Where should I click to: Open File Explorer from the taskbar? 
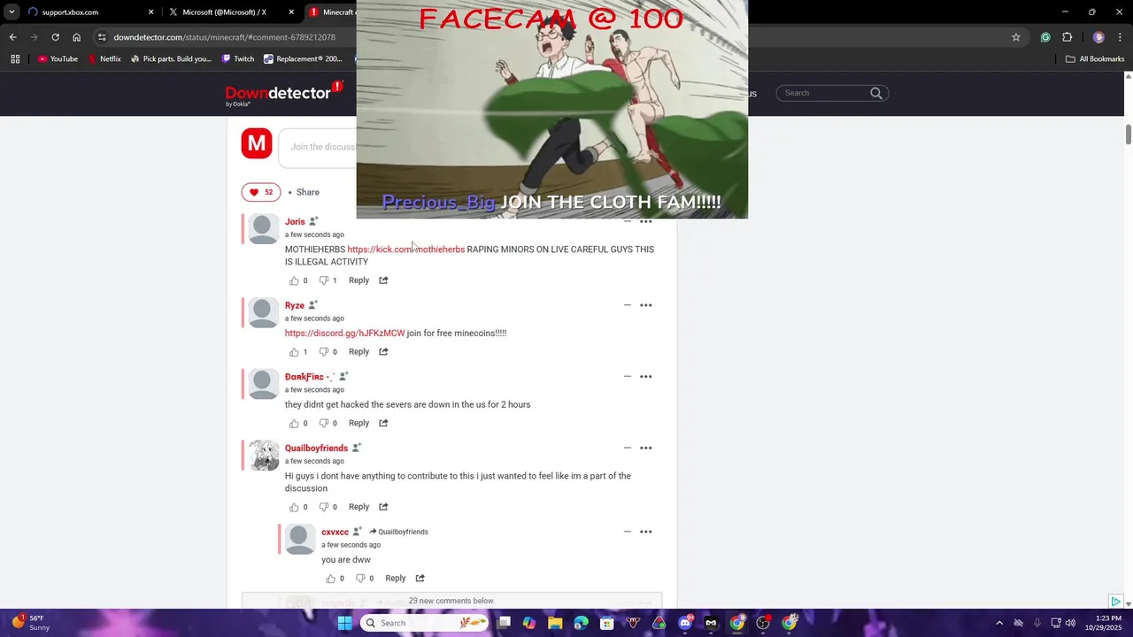pos(555,623)
